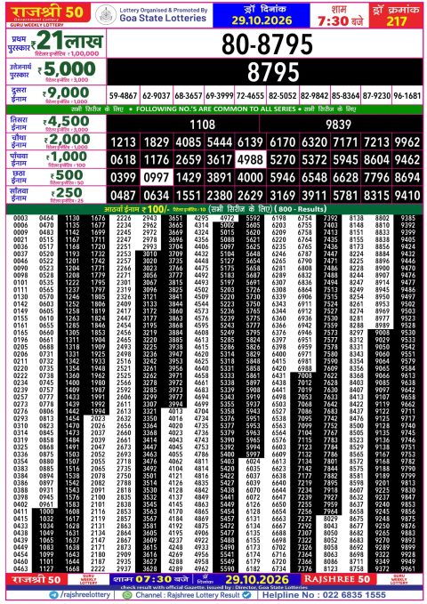This screenshot has width=427, height=604.
Task: Select fourth prize number 7171
Action: coord(345,142)
